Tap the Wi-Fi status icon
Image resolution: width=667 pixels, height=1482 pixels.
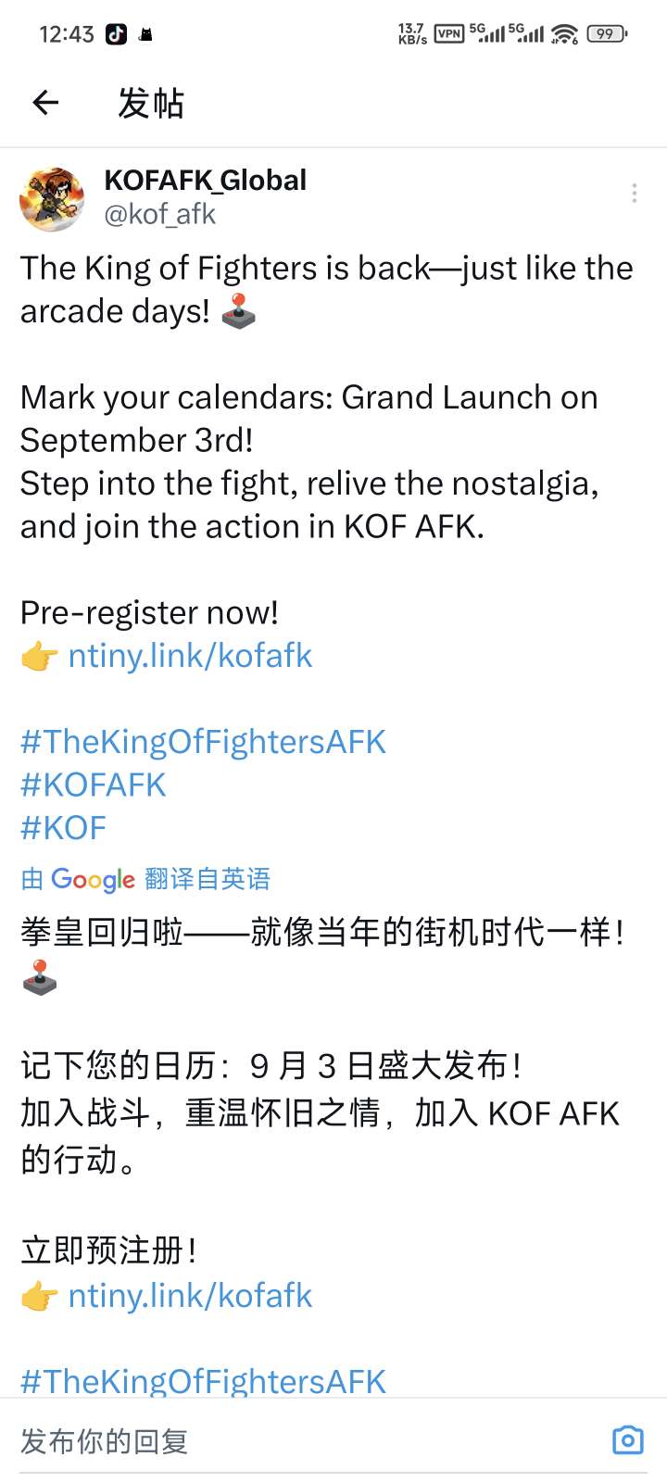coord(564,34)
